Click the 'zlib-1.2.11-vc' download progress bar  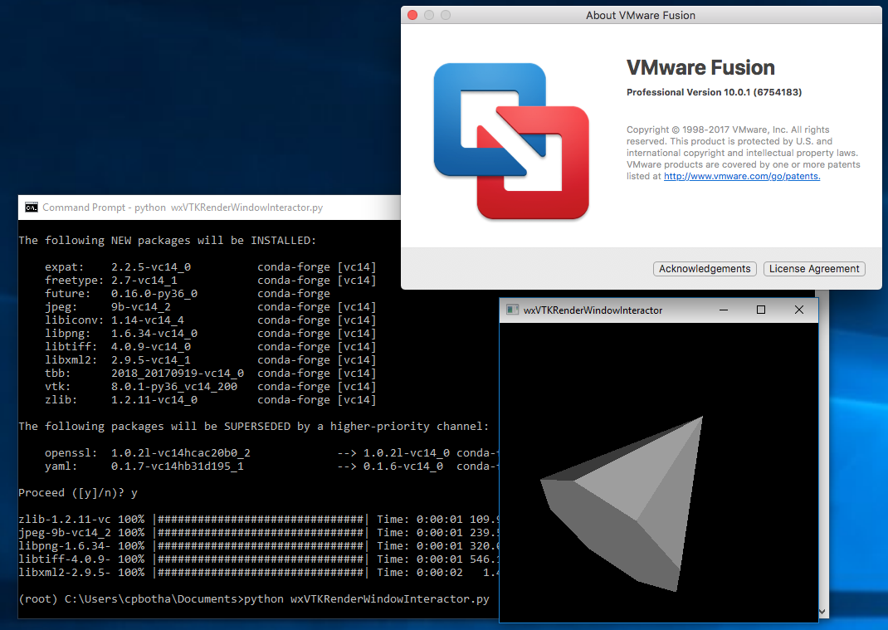[x=261, y=520]
